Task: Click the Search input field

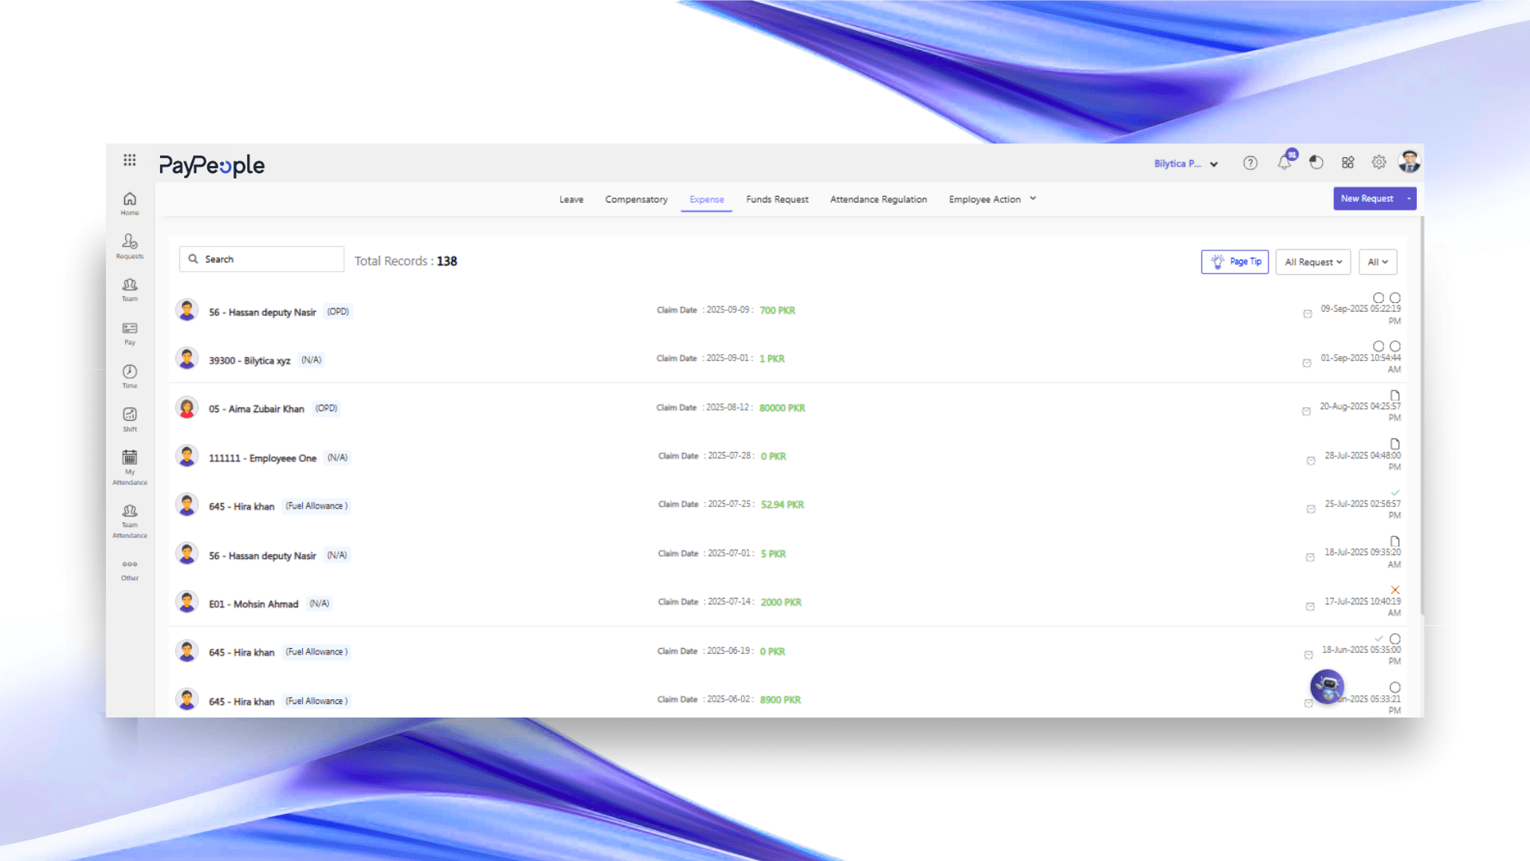Action: pos(262,260)
